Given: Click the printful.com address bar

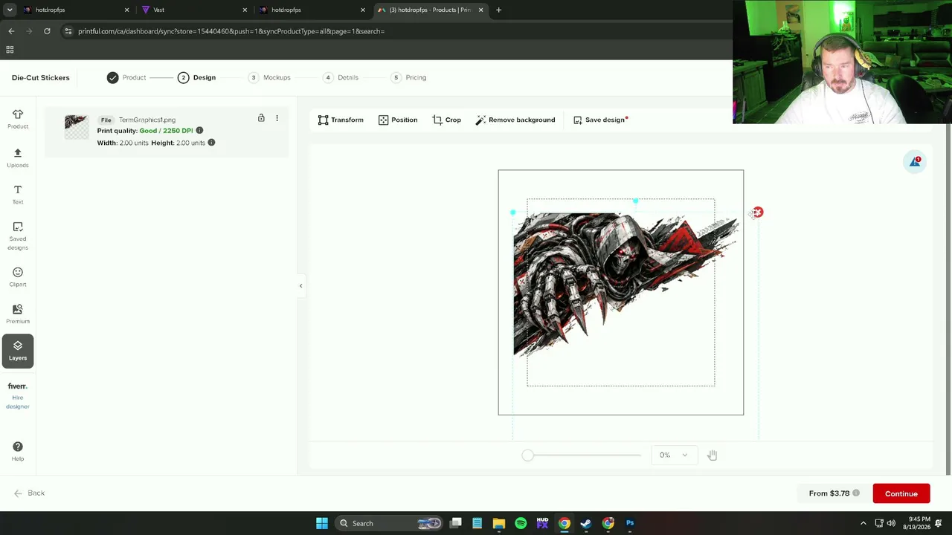Looking at the screenshot, I should (394, 31).
